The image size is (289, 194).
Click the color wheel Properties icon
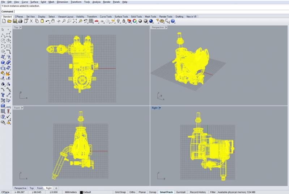click(135, 21)
